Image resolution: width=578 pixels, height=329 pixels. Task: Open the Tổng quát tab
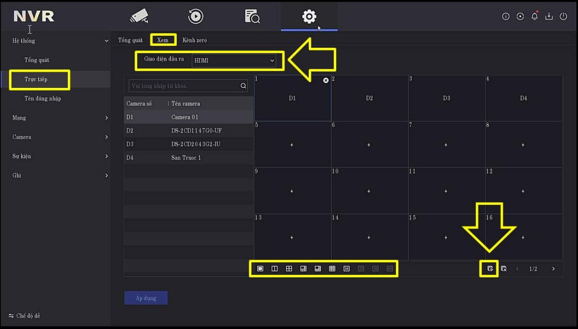pyautogui.click(x=130, y=40)
